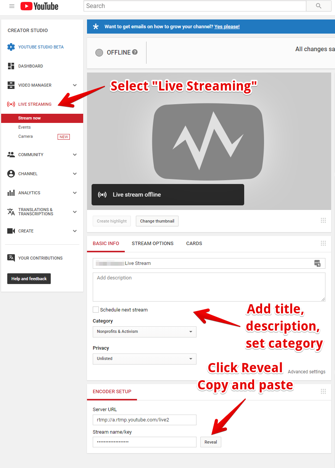Click the Translations & Transcriptions icon
The image size is (335, 468).
(x=11, y=212)
